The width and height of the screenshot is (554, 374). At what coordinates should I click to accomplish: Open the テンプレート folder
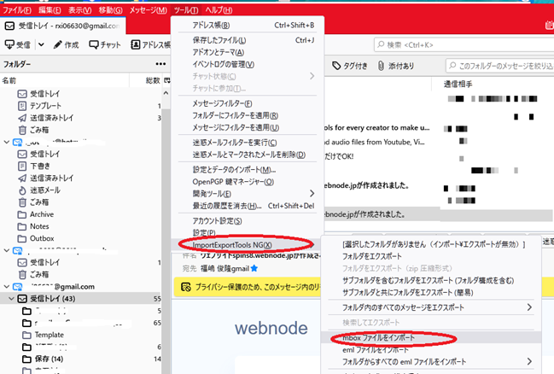point(45,106)
